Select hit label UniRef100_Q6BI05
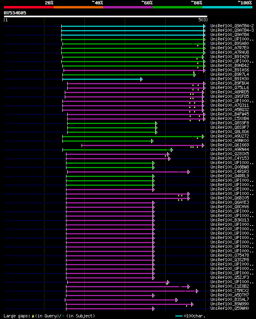The image size is (256, 319). coord(230,198)
